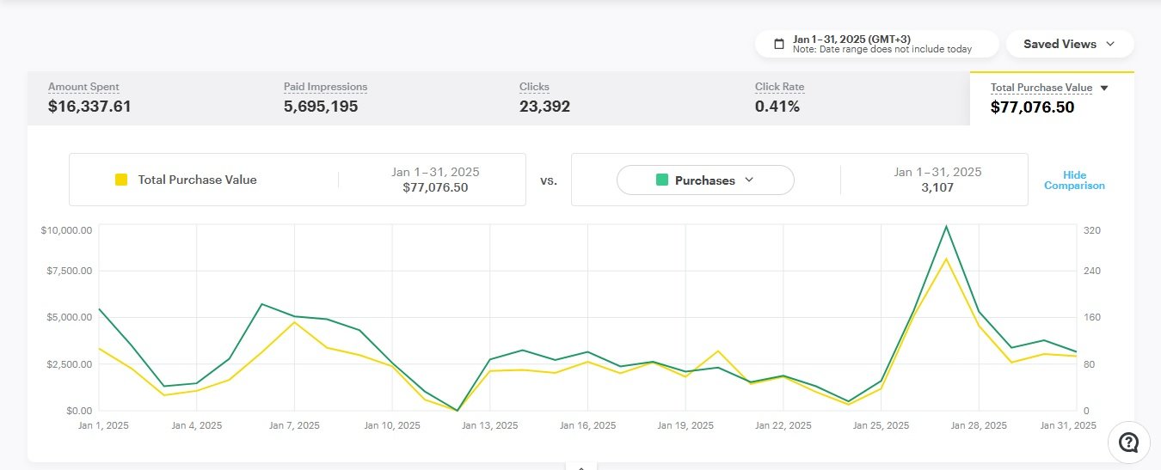Click the 3,107 purchases total
Image resolution: width=1161 pixels, height=470 pixels.
point(937,187)
